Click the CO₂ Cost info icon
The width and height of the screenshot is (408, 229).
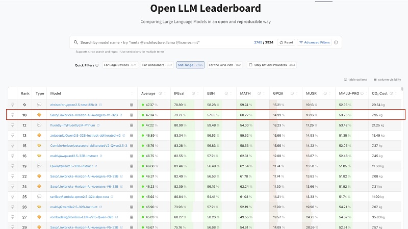click(397, 93)
